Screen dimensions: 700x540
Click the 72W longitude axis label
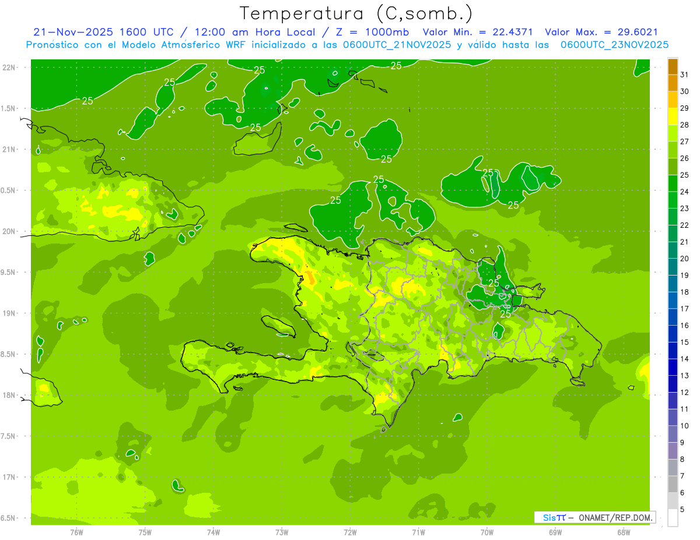(350, 532)
